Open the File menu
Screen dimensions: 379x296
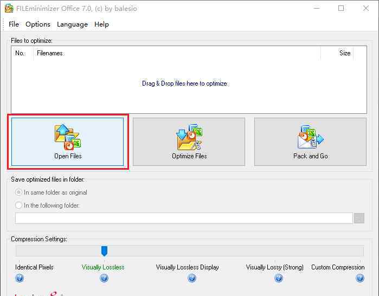click(x=14, y=24)
